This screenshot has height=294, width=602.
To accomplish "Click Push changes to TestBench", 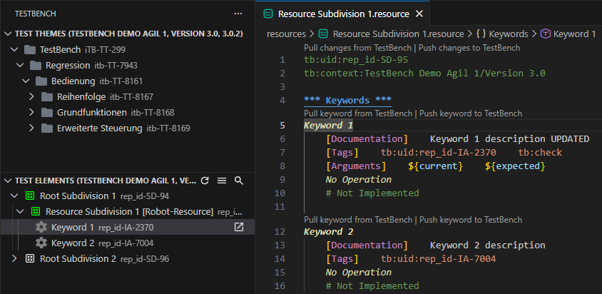I will click(x=469, y=48).
